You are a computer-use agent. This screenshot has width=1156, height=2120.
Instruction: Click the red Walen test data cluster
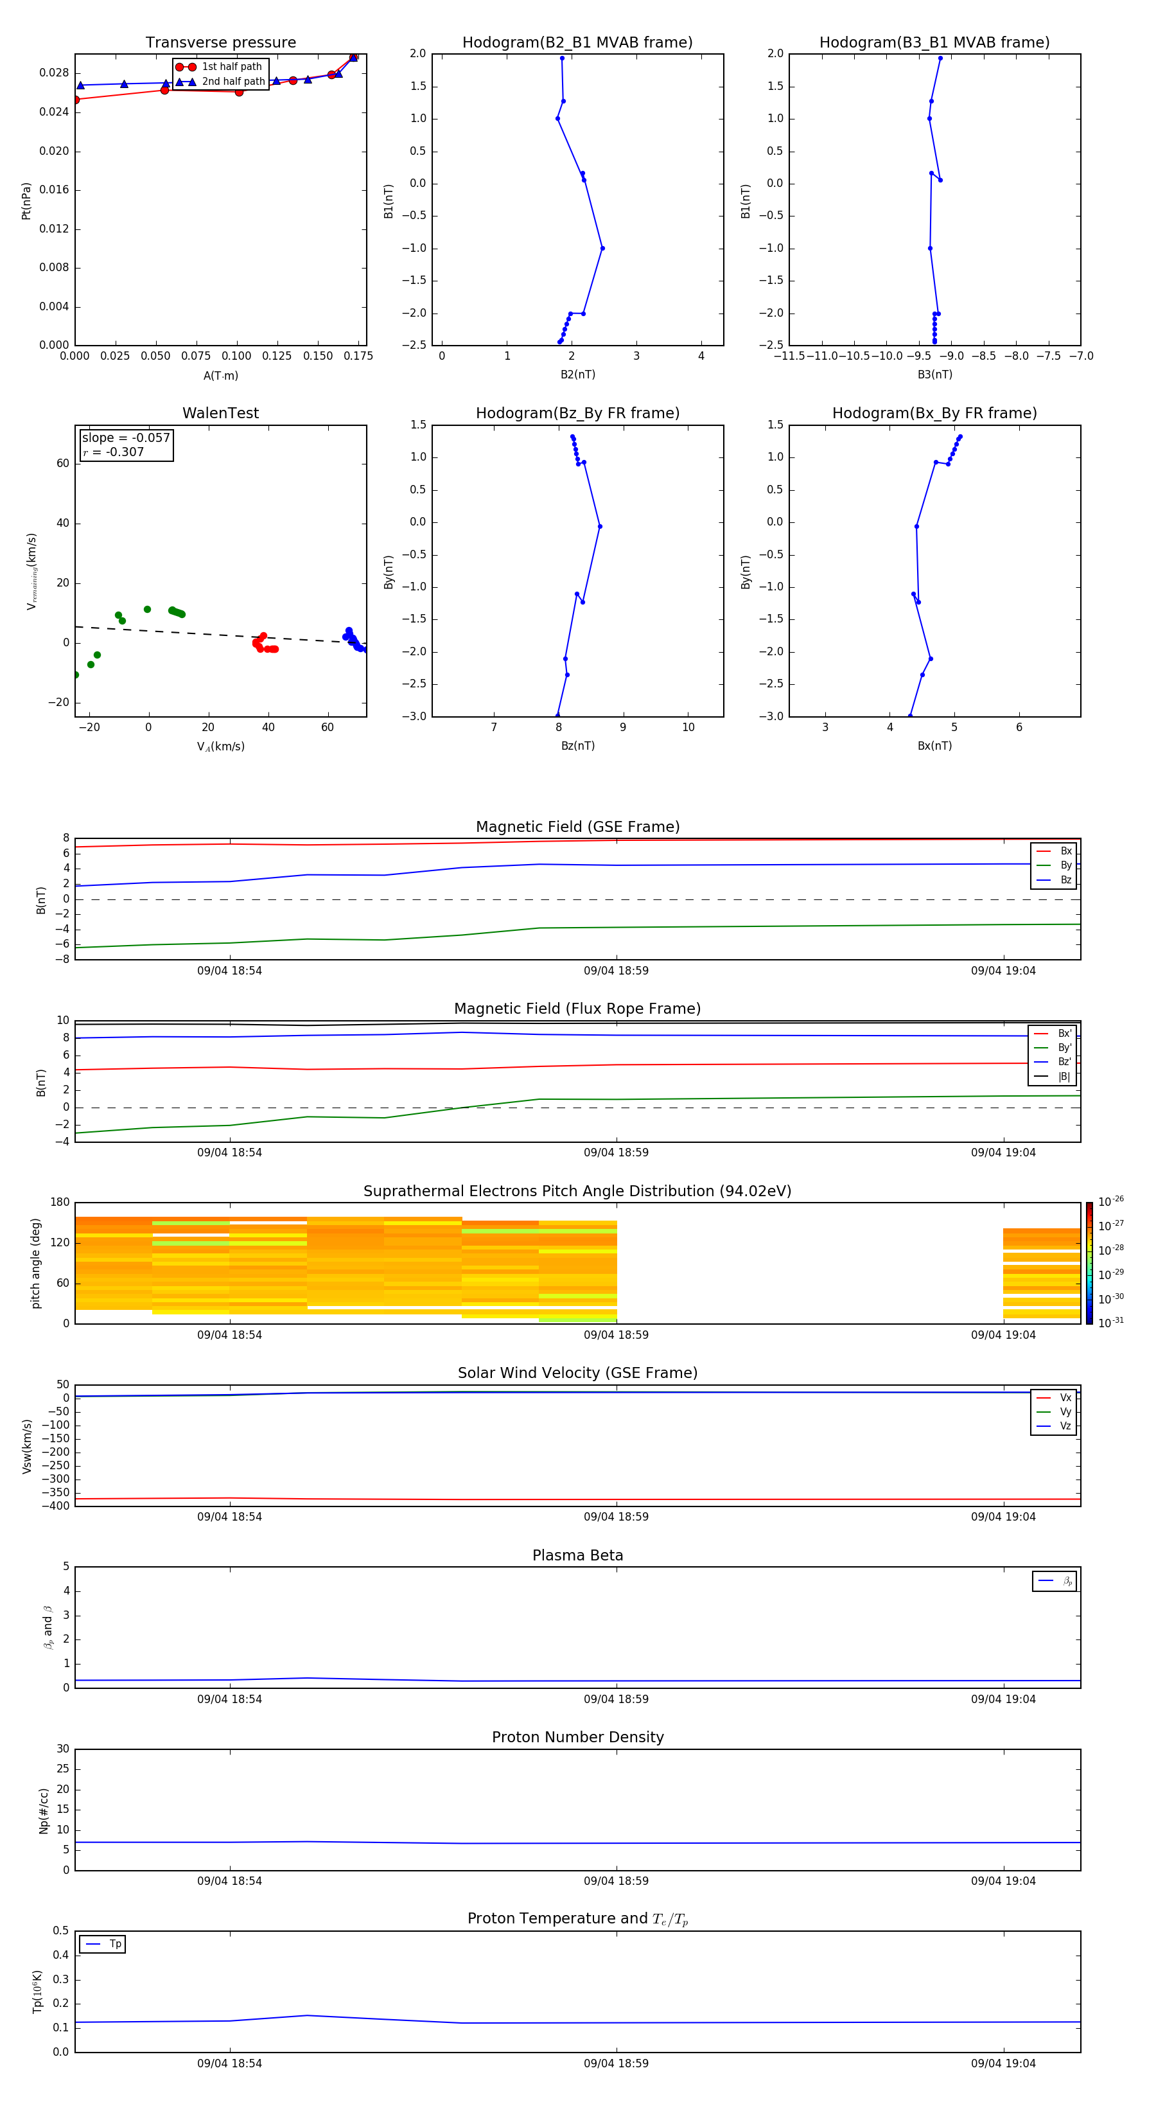(x=265, y=644)
